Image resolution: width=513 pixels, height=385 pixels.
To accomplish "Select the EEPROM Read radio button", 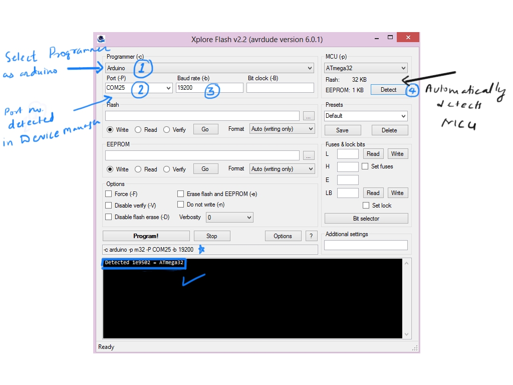I will click(138, 169).
